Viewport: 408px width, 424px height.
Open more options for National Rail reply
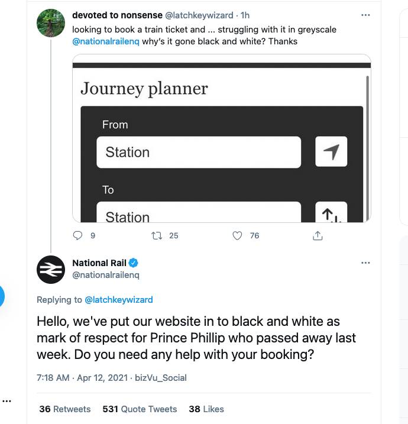pos(365,263)
